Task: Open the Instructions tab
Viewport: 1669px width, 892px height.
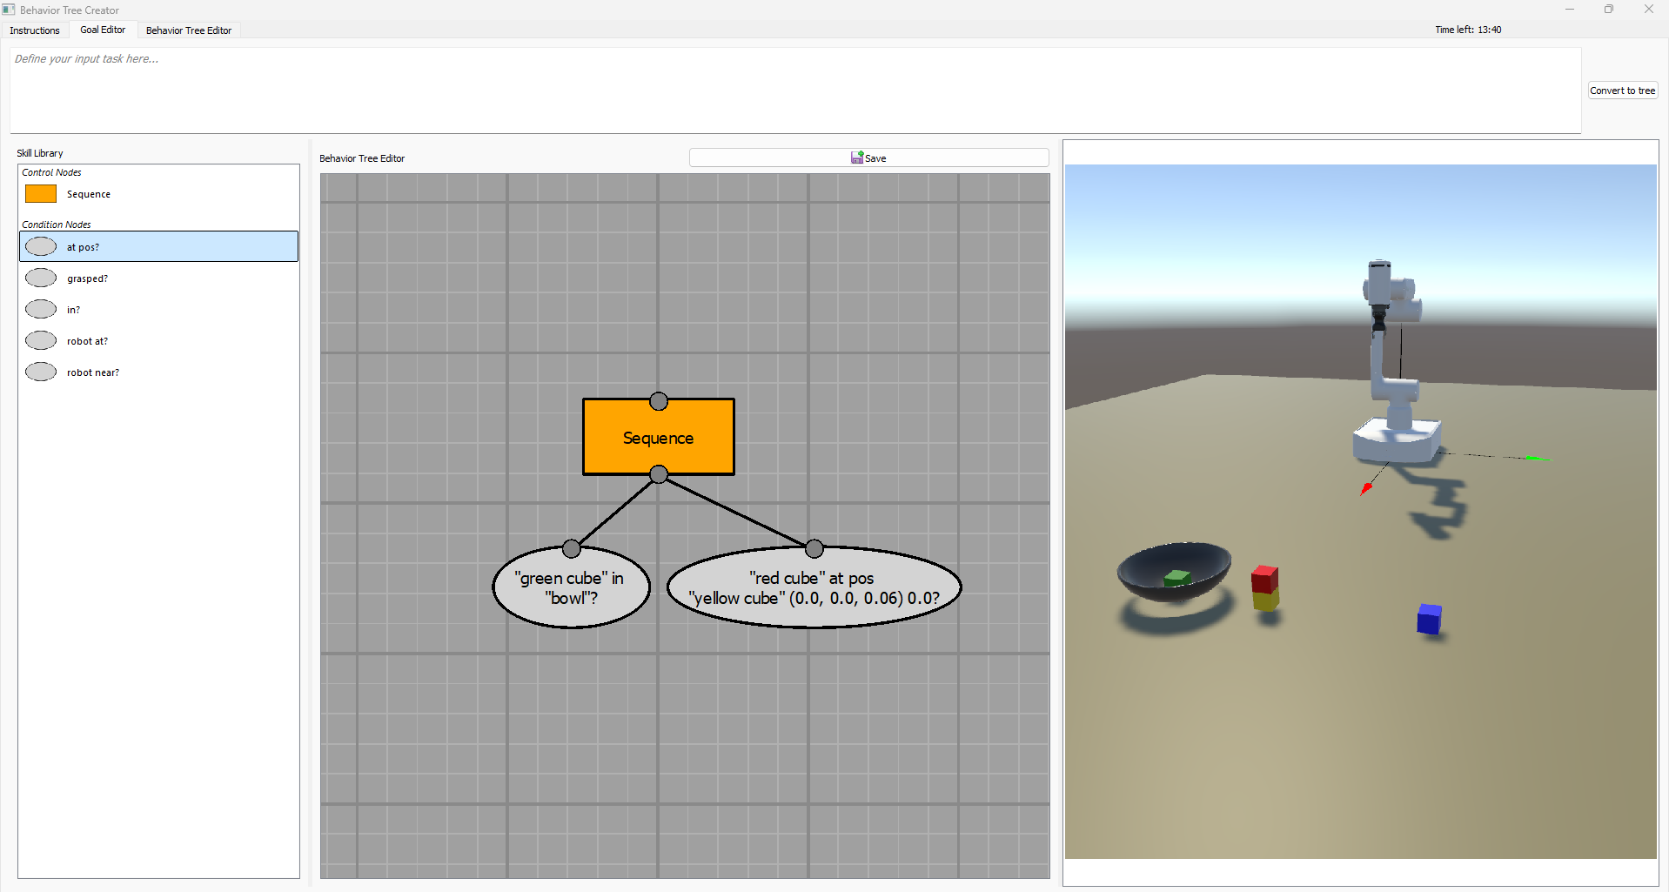Action: pyautogui.click(x=35, y=30)
